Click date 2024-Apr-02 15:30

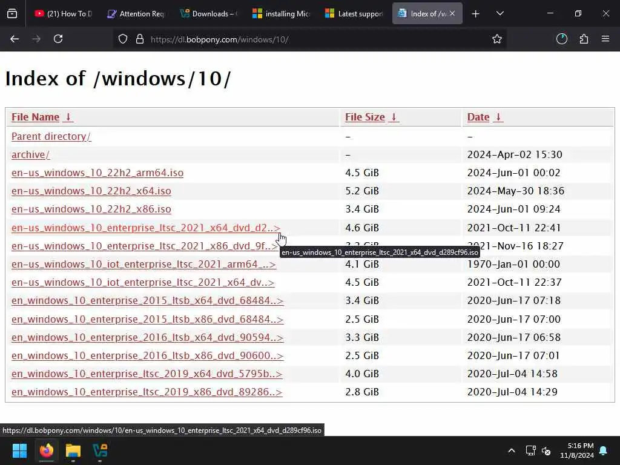coord(515,154)
